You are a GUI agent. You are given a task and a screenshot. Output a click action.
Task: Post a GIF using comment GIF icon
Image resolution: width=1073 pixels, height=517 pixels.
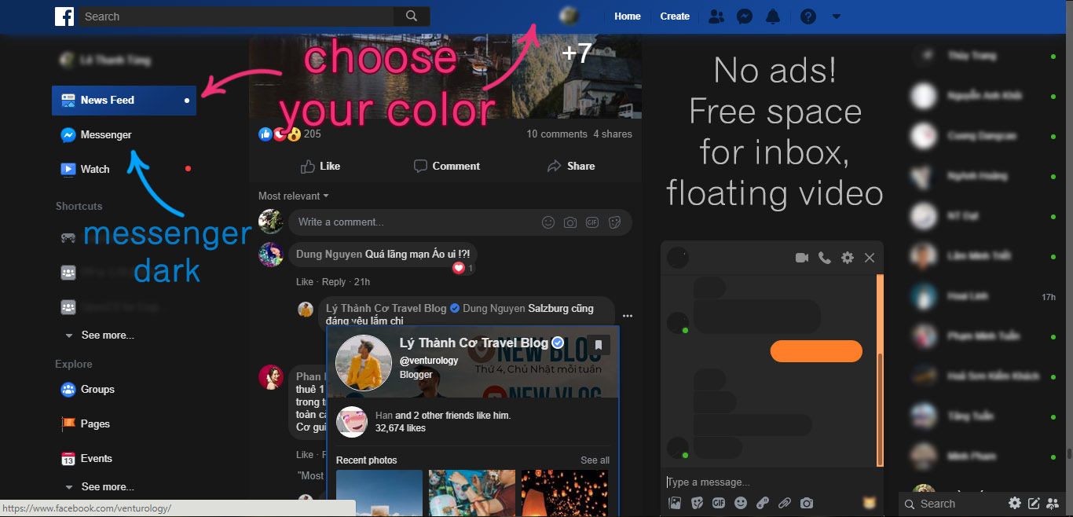pyautogui.click(x=592, y=222)
